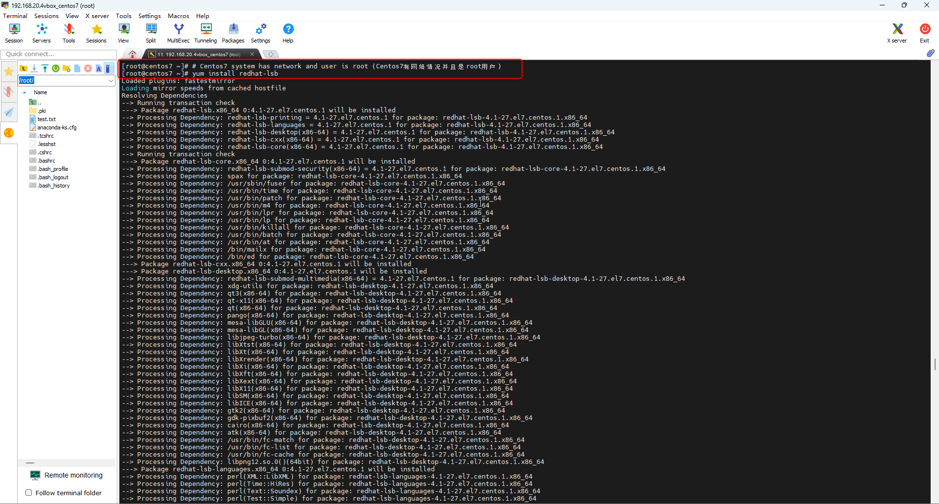Open the Macros menu
Image resolution: width=939 pixels, height=504 pixels.
tap(179, 16)
